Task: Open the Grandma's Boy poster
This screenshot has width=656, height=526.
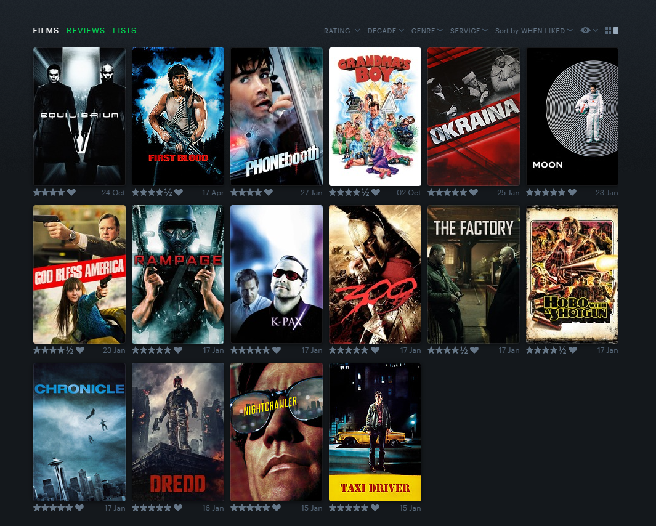Action: (375, 116)
